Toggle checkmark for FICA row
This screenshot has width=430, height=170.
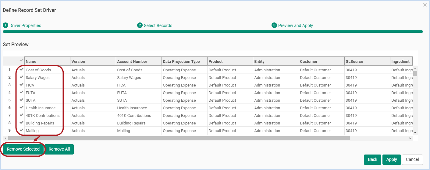(21, 85)
